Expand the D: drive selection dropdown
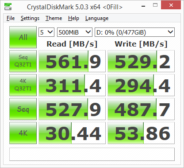This screenshot has width=184, height=168. point(134,32)
